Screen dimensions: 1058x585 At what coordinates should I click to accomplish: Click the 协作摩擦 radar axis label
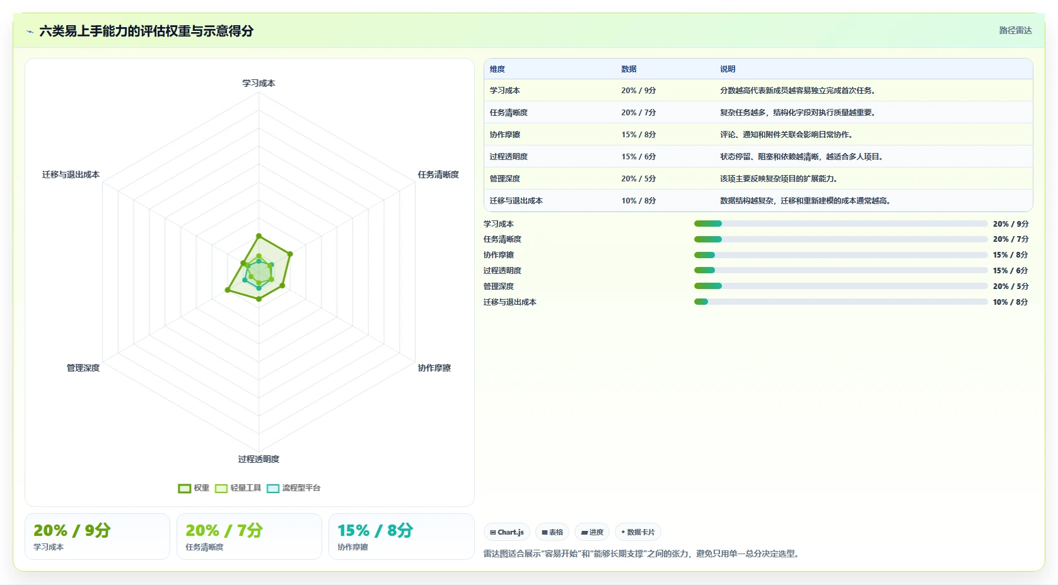click(x=434, y=368)
